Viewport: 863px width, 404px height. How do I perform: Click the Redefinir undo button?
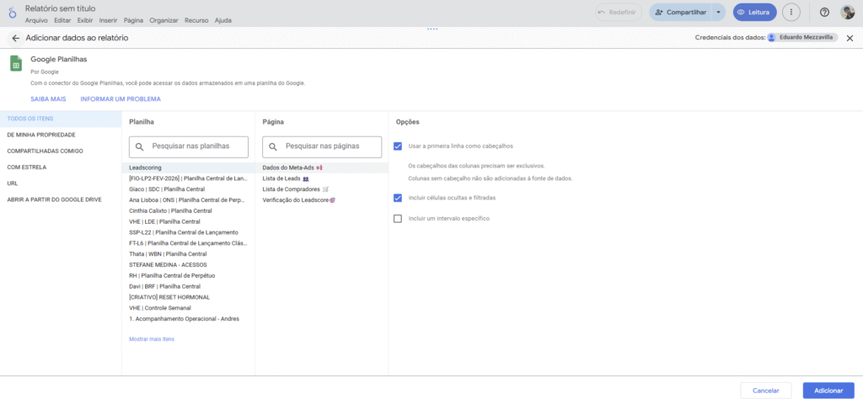tap(618, 13)
